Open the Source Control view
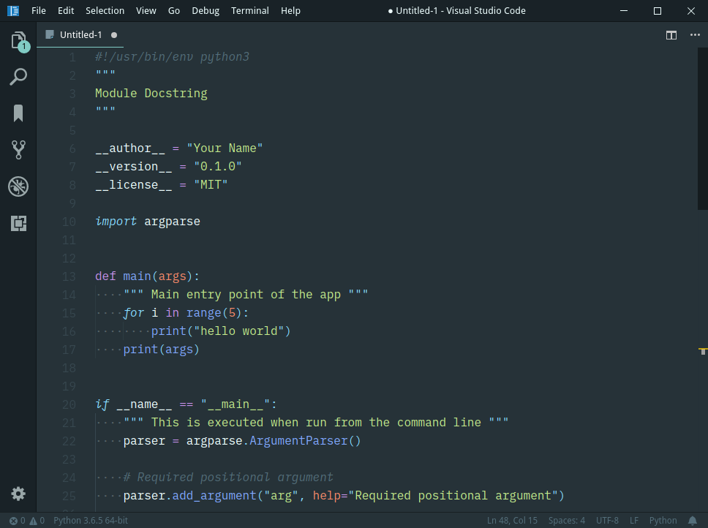 [x=18, y=150]
